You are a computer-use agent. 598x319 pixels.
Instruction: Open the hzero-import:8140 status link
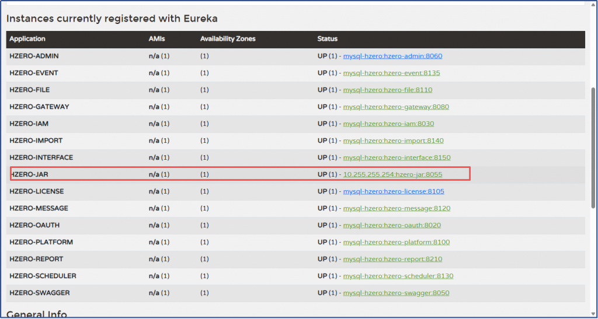pos(393,141)
